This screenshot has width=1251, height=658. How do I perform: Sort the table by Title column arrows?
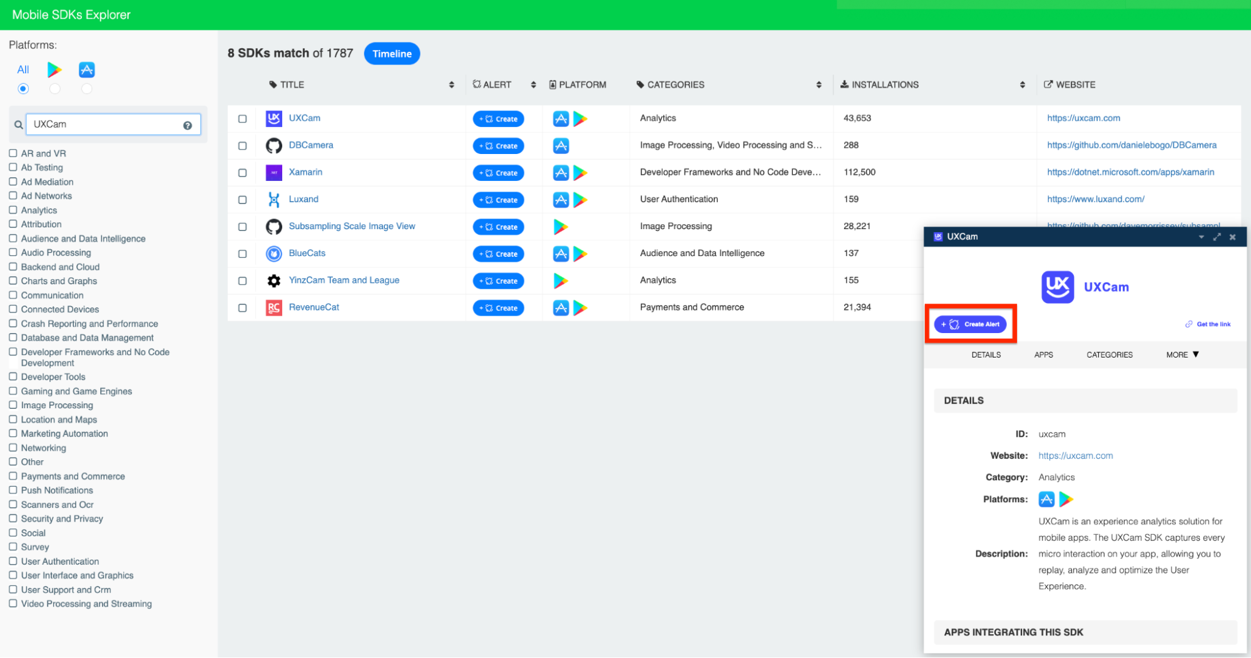pyautogui.click(x=451, y=85)
